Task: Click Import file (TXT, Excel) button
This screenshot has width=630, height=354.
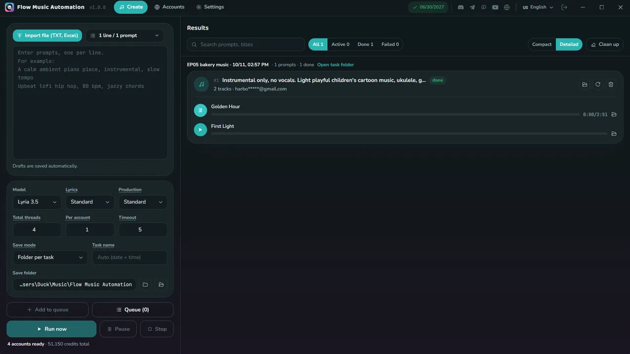Action: coord(47,35)
